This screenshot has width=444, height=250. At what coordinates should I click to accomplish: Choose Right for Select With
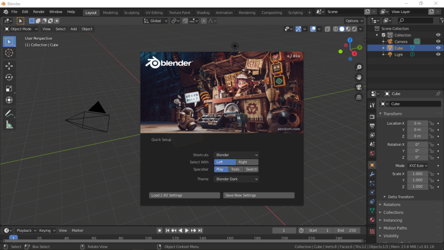coord(247,162)
